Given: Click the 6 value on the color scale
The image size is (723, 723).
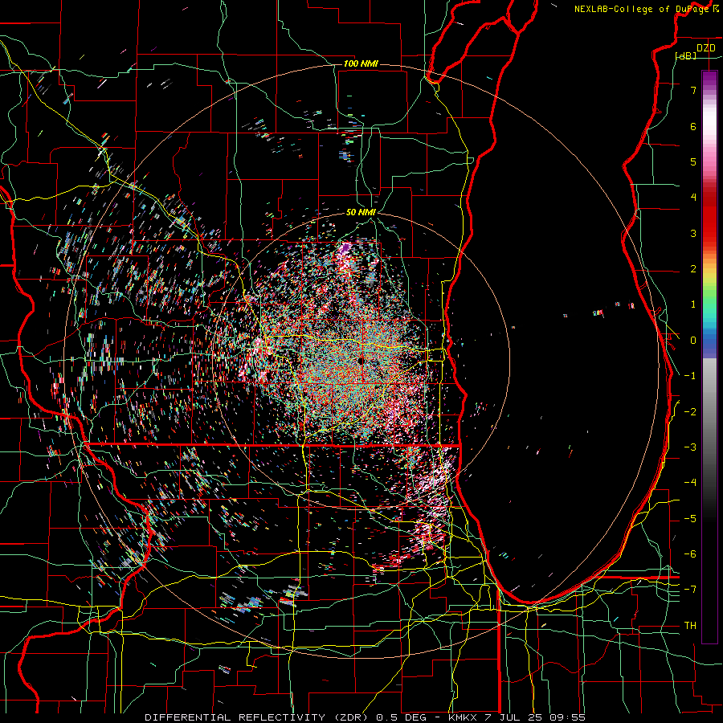Looking at the screenshot, I should (x=693, y=126).
